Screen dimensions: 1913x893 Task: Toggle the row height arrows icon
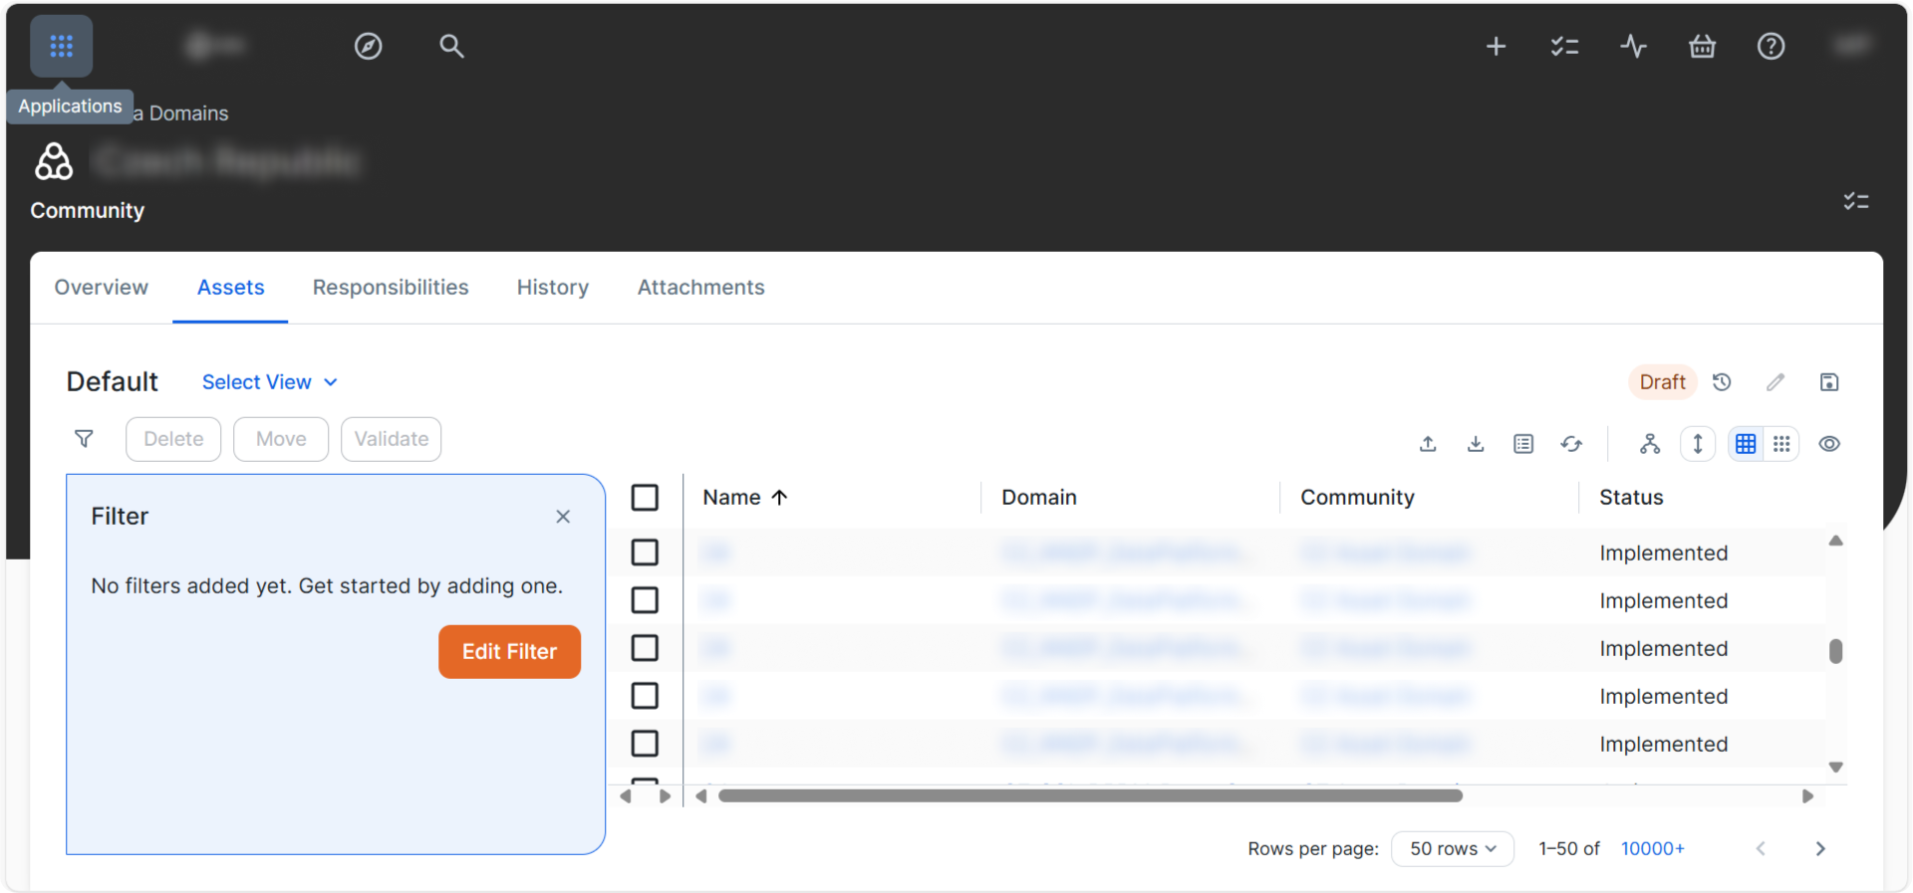[1698, 444]
